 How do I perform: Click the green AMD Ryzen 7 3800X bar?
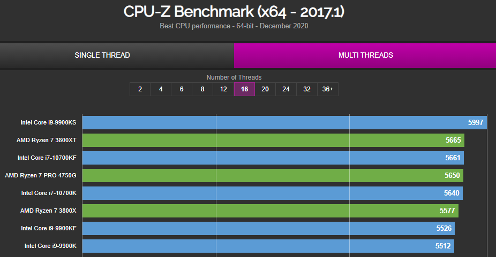tap(270, 211)
